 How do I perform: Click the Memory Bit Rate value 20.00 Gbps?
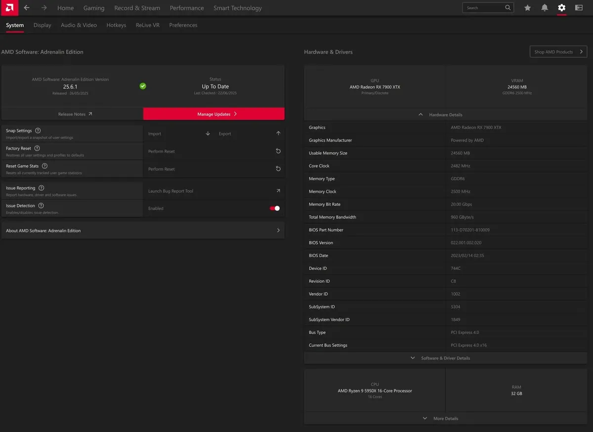[x=461, y=204]
